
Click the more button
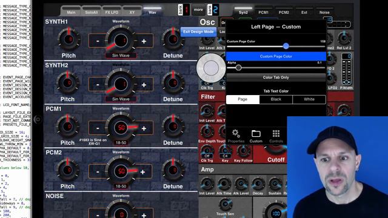[198, 10]
